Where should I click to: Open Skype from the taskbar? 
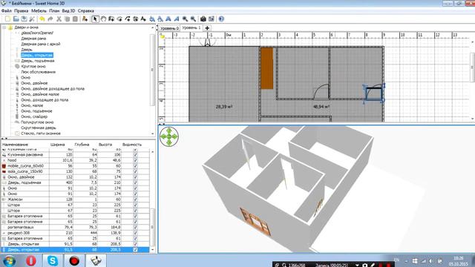click(53, 260)
